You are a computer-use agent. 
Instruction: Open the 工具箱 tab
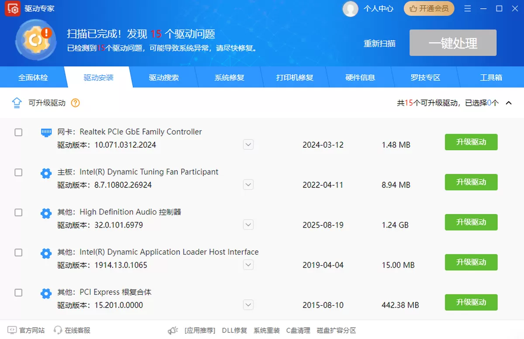pyautogui.click(x=491, y=78)
